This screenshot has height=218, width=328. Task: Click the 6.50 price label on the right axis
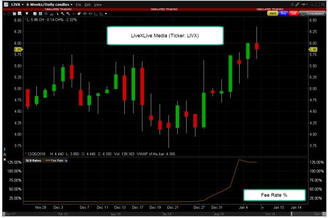[x=313, y=20]
